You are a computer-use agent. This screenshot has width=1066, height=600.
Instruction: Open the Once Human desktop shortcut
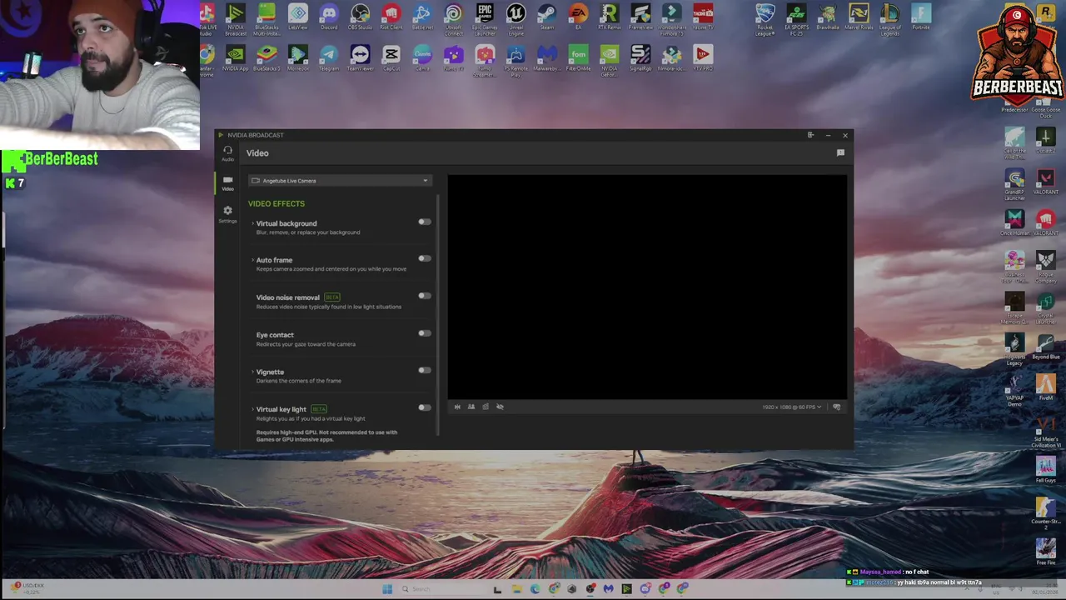click(x=1014, y=222)
